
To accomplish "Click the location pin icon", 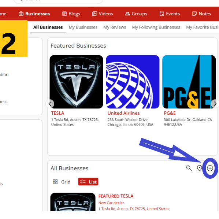I will 199,168.
